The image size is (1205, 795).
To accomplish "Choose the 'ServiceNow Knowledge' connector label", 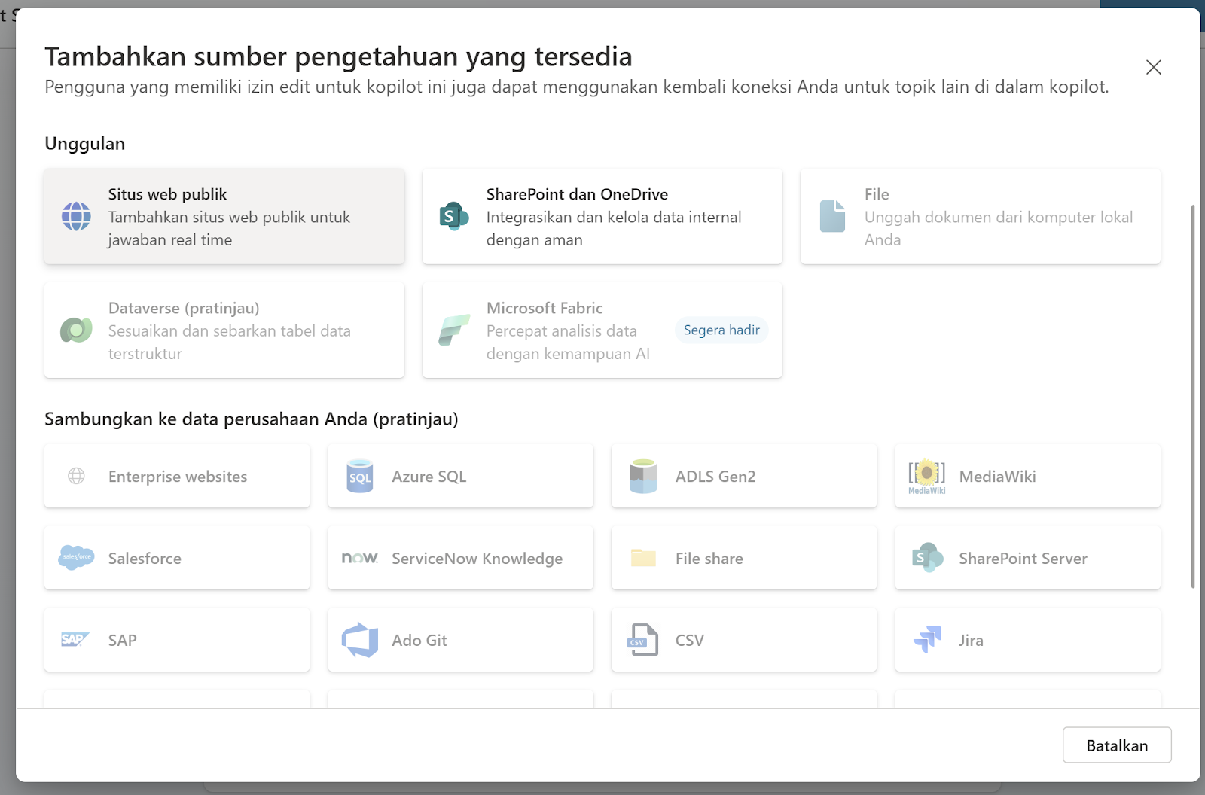I will [x=477, y=559].
